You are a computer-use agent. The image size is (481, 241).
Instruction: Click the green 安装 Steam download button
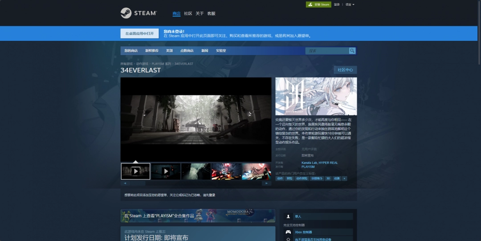click(x=318, y=4)
